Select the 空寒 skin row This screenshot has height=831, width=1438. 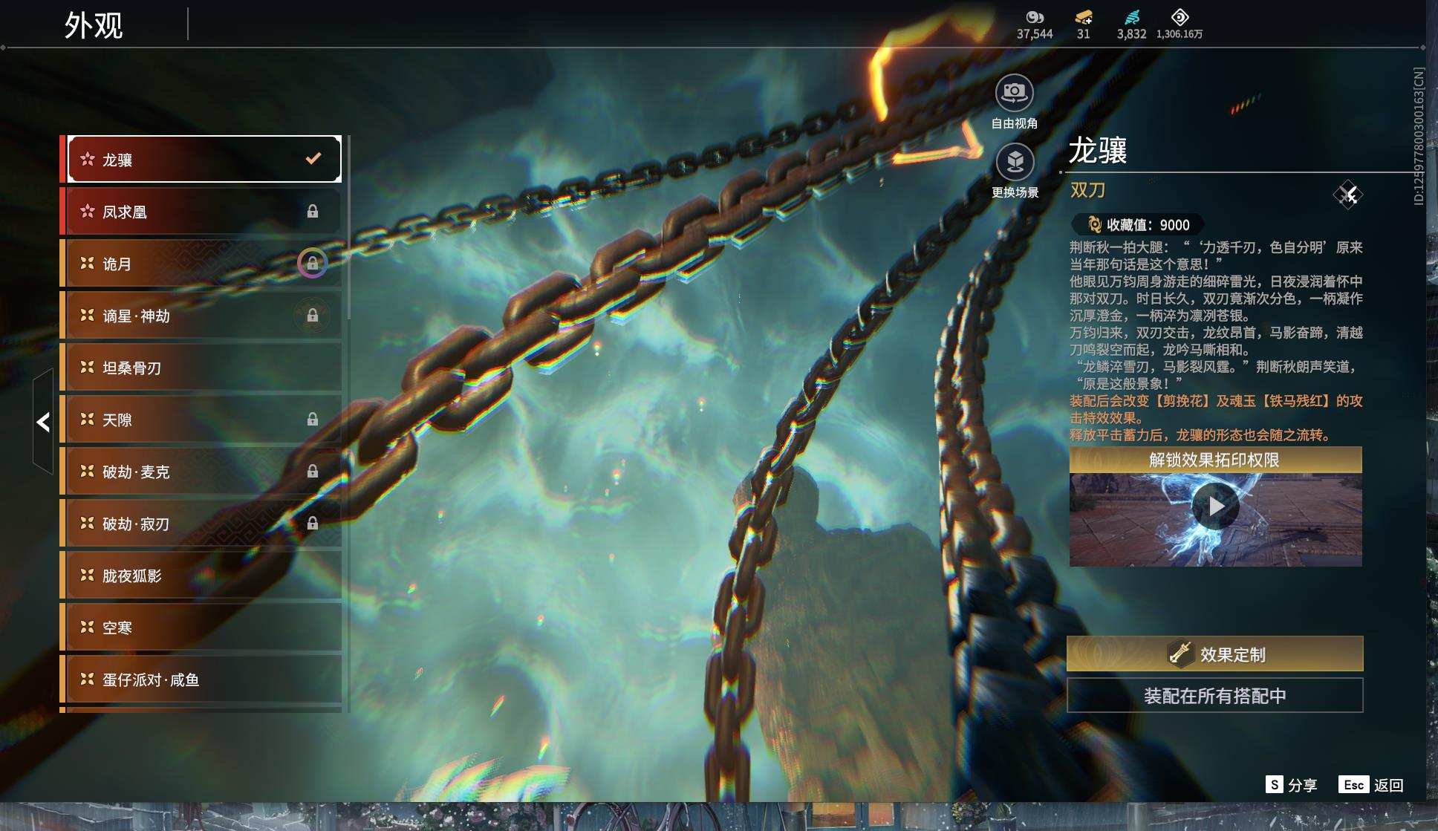tap(201, 628)
